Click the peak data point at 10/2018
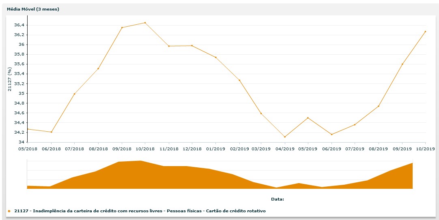Viewport: 439px width, 220px height. [x=145, y=23]
